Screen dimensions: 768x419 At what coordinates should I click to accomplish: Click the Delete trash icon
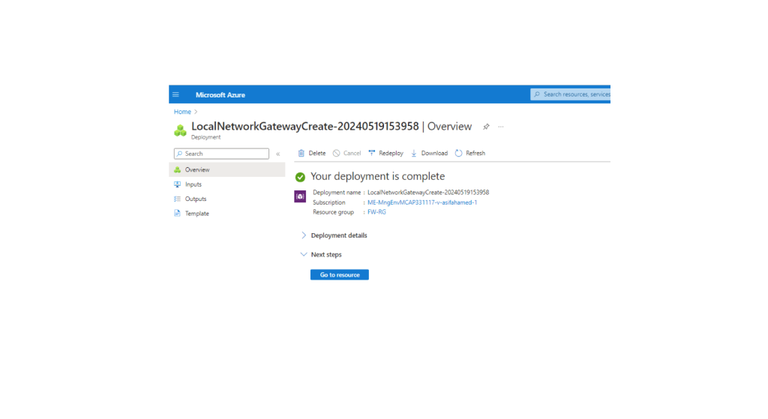tap(301, 153)
